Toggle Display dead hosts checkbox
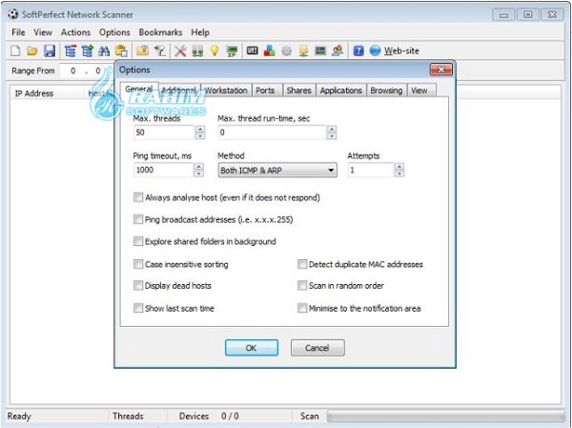 pos(138,285)
